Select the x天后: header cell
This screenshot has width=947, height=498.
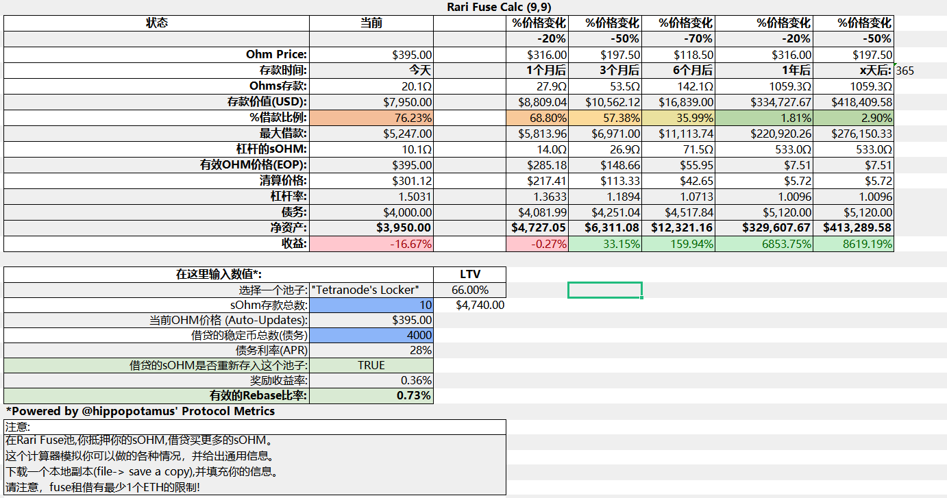tap(853, 70)
